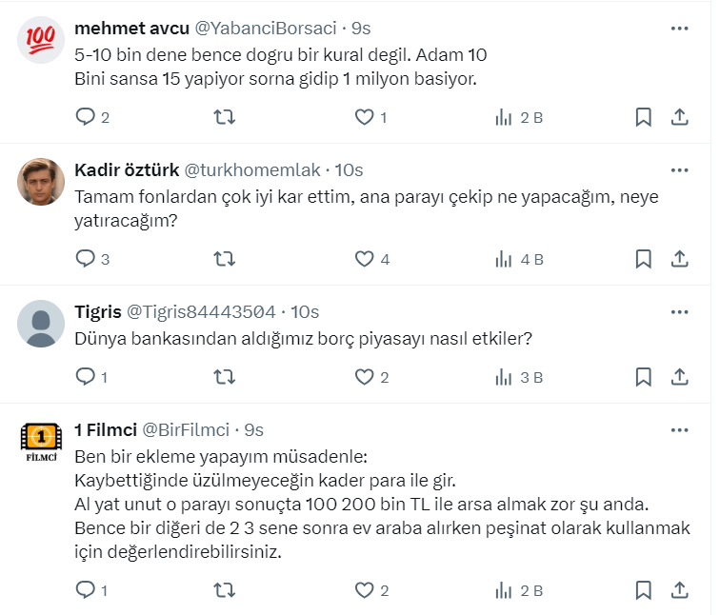Share mehmet avcu's tweet
Viewport: 720px width, 615px height.
680,117
